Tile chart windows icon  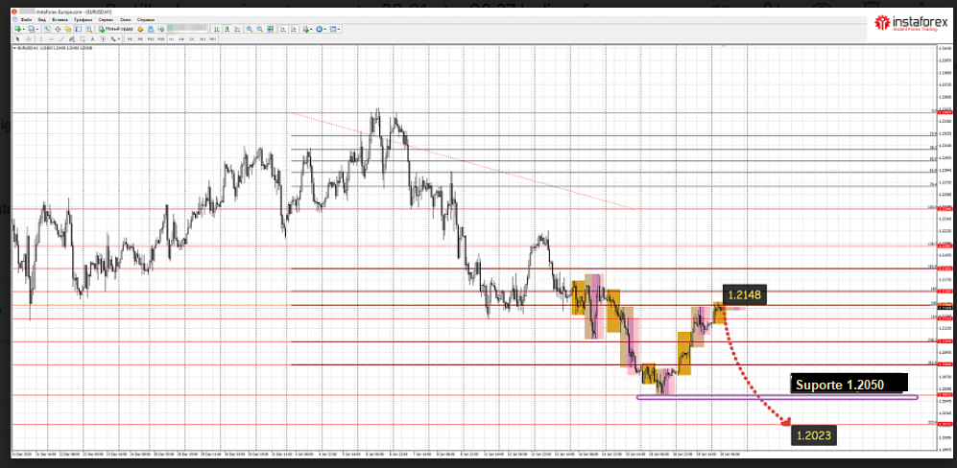[x=270, y=30]
